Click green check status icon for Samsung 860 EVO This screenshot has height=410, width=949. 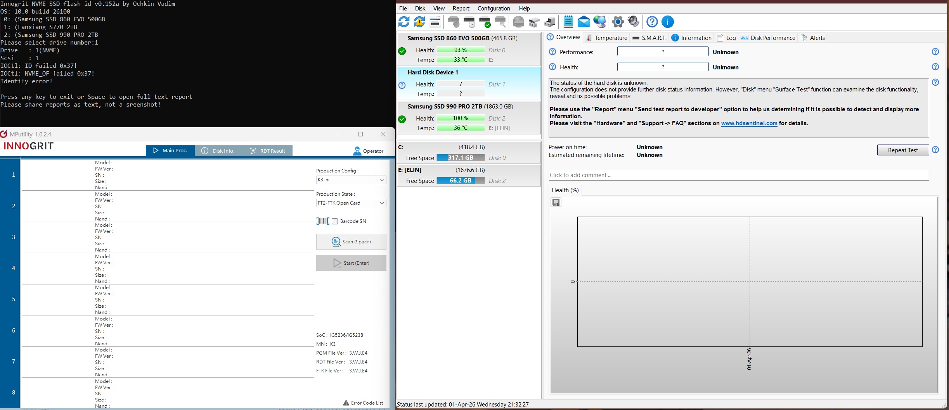402,51
